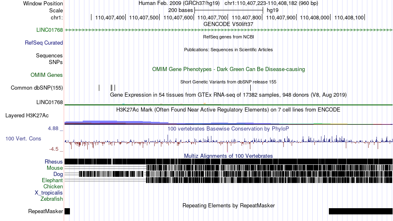Screen dimensions: 393x221
Task: Click the first dbSNP variant tick mark
Action: pyautogui.click(x=99, y=88)
